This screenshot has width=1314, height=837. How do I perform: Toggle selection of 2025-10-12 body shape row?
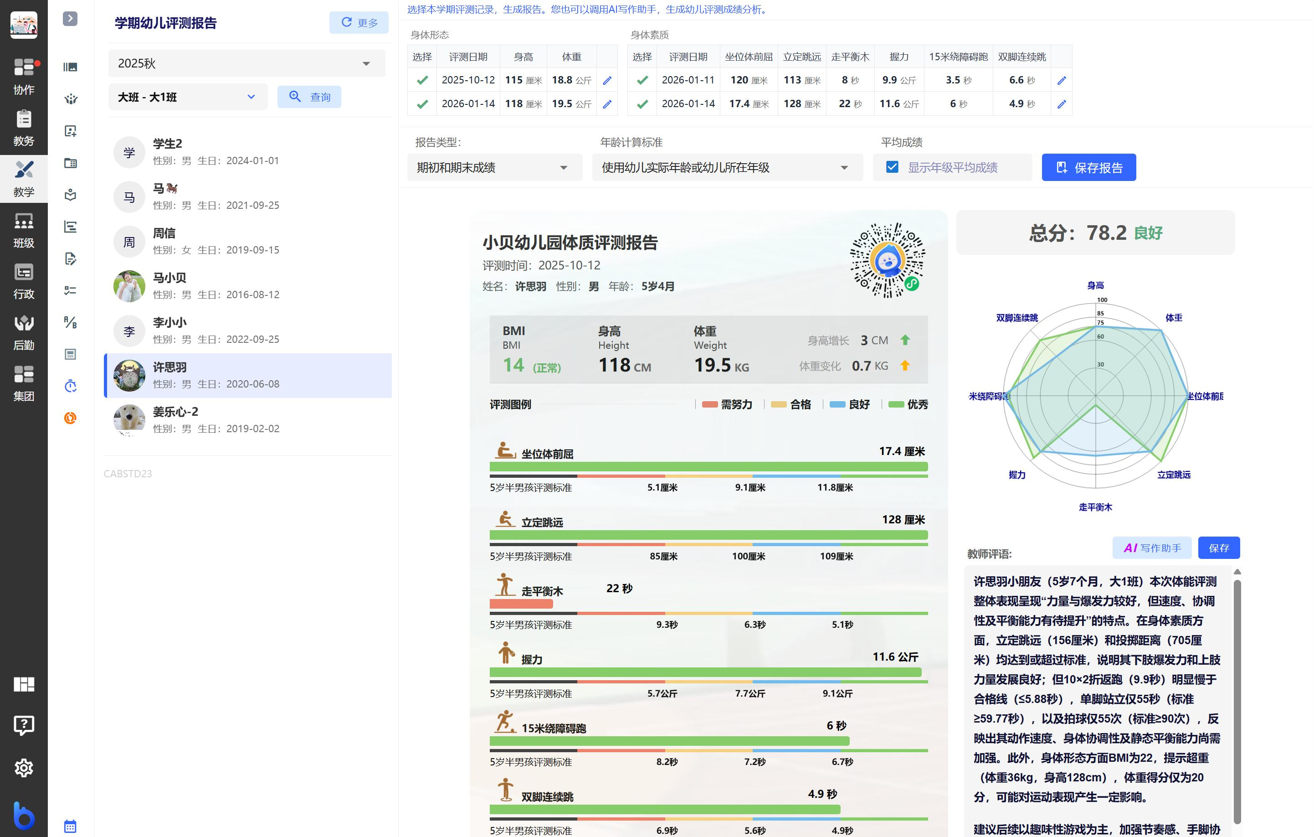[x=422, y=80]
